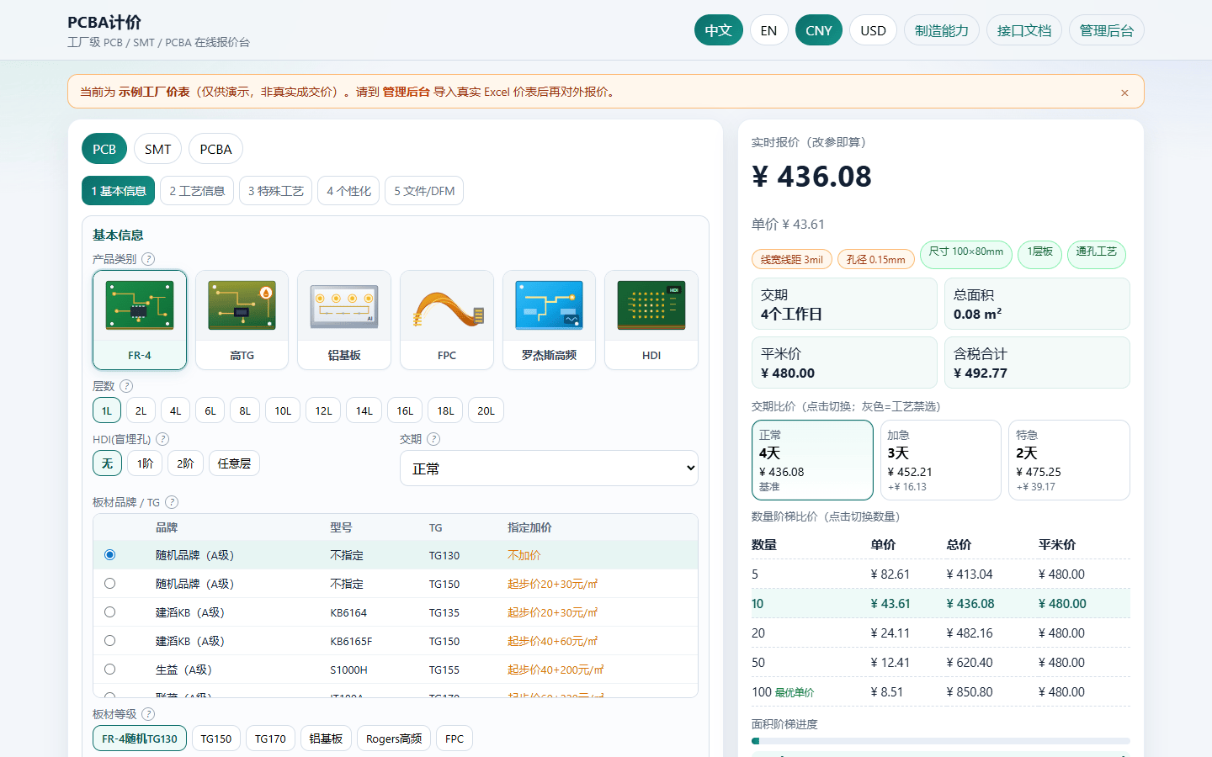Select 1L layer count
This screenshot has width=1212, height=757.
click(107, 410)
